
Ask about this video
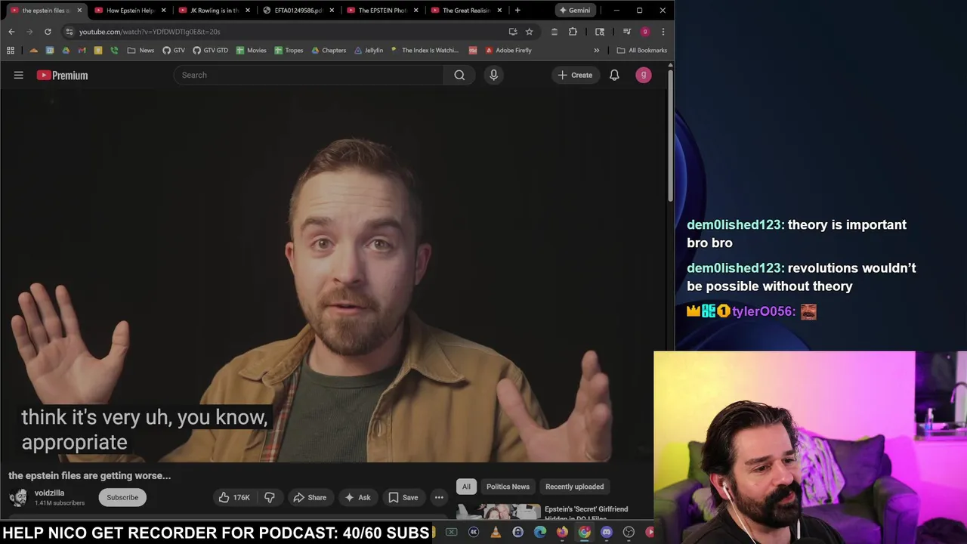(x=357, y=497)
